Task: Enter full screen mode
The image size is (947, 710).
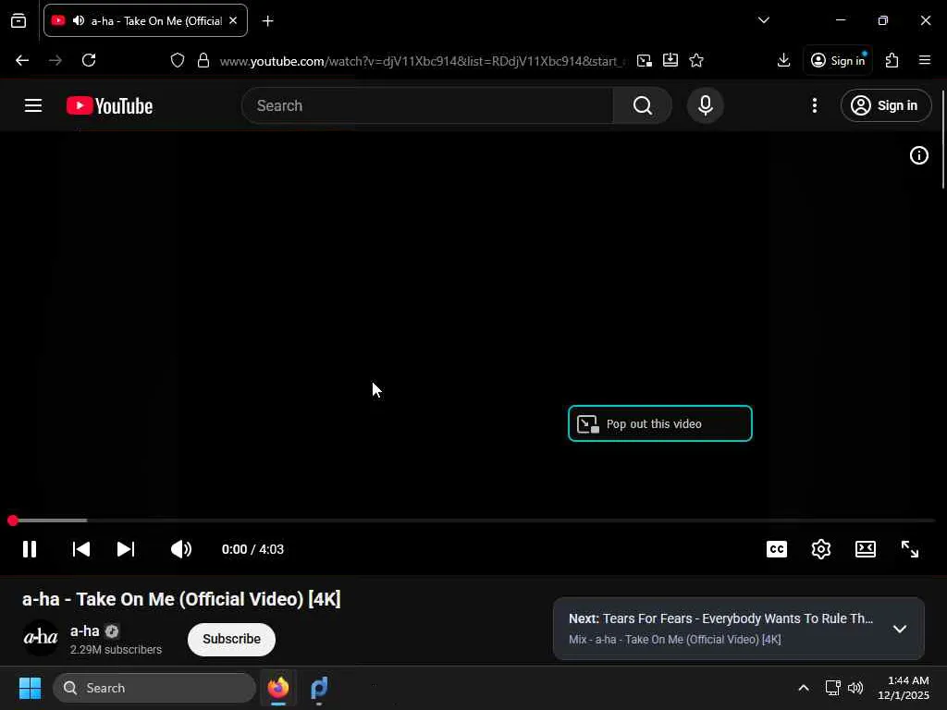Action: point(910,549)
